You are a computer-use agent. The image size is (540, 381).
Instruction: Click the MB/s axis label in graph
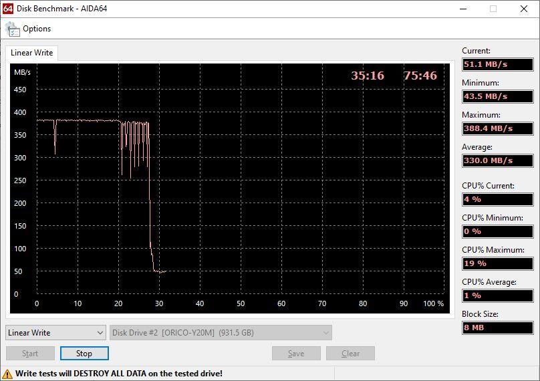(x=22, y=72)
